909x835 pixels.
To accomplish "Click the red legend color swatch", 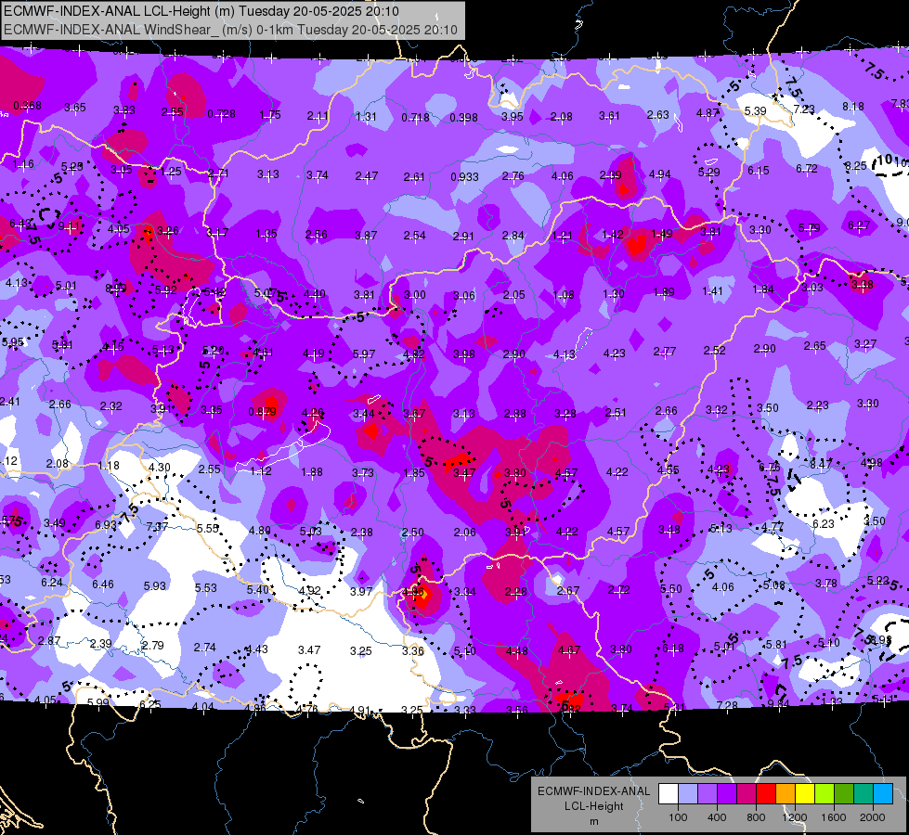I will pos(766,794).
